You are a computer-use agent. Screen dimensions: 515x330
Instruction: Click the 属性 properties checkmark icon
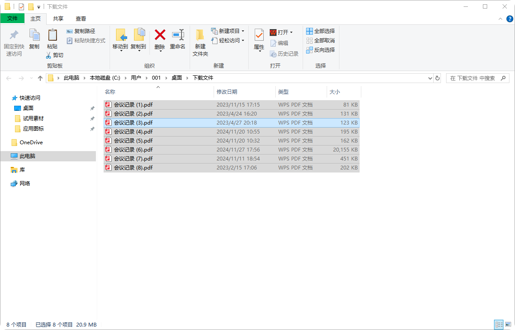pos(259,35)
